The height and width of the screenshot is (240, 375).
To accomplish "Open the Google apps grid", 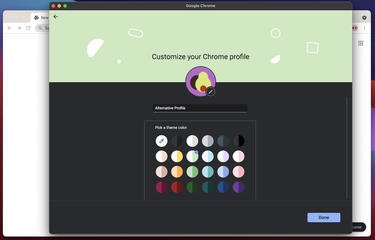I will [x=361, y=43].
